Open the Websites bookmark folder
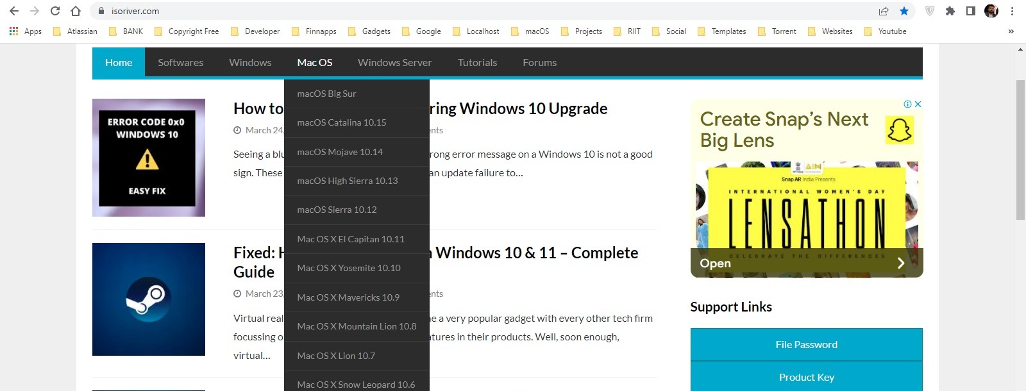 pyautogui.click(x=830, y=31)
